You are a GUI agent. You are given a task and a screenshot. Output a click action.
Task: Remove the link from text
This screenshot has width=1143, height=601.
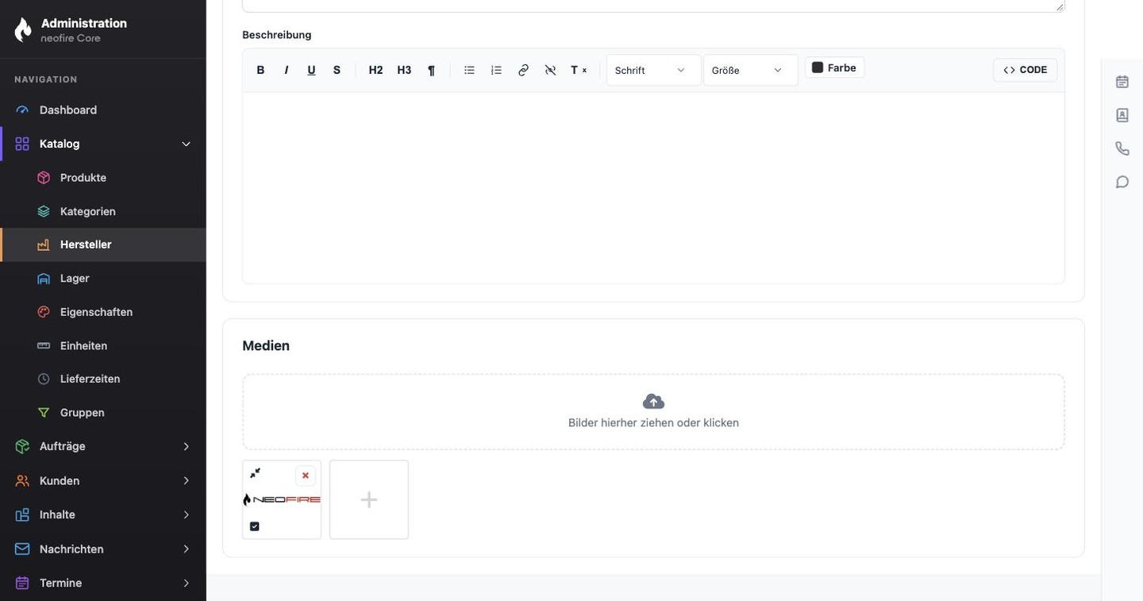[x=550, y=70]
